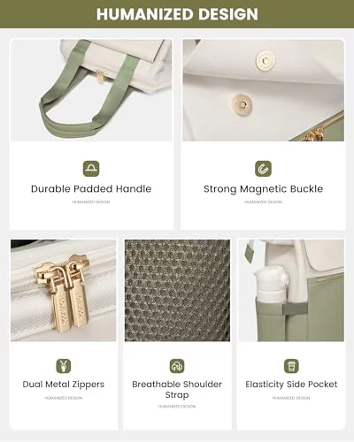
Task: Click the dual zipper icon
Action: (64, 366)
